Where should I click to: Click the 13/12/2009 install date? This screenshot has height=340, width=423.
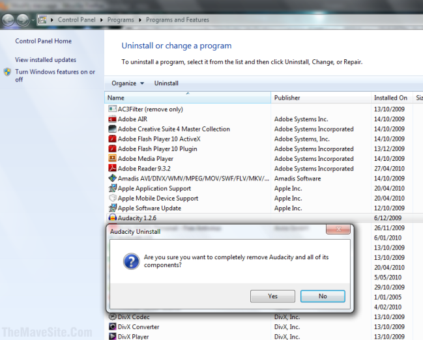(x=389, y=149)
